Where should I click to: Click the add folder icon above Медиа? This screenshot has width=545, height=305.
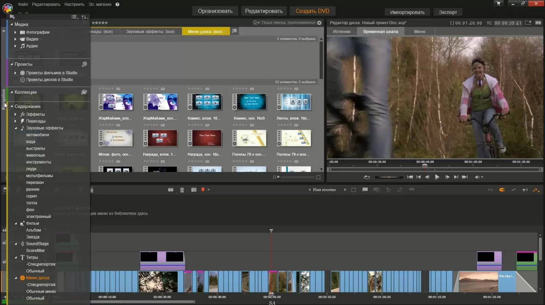click(x=12, y=17)
